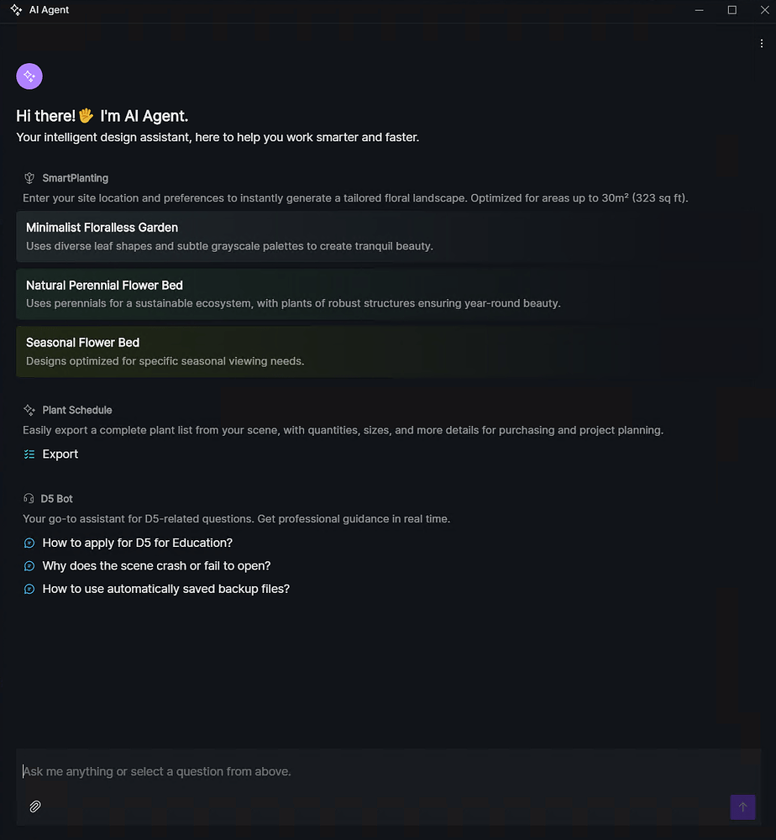Ask how to apply for D5 for Education
This screenshot has height=840, width=776.
(x=137, y=543)
